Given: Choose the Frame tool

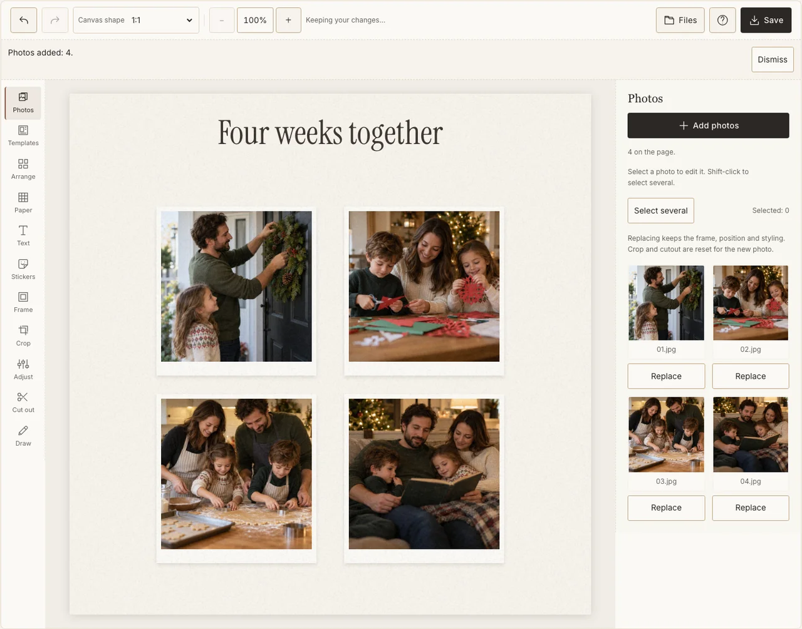Looking at the screenshot, I should point(23,303).
